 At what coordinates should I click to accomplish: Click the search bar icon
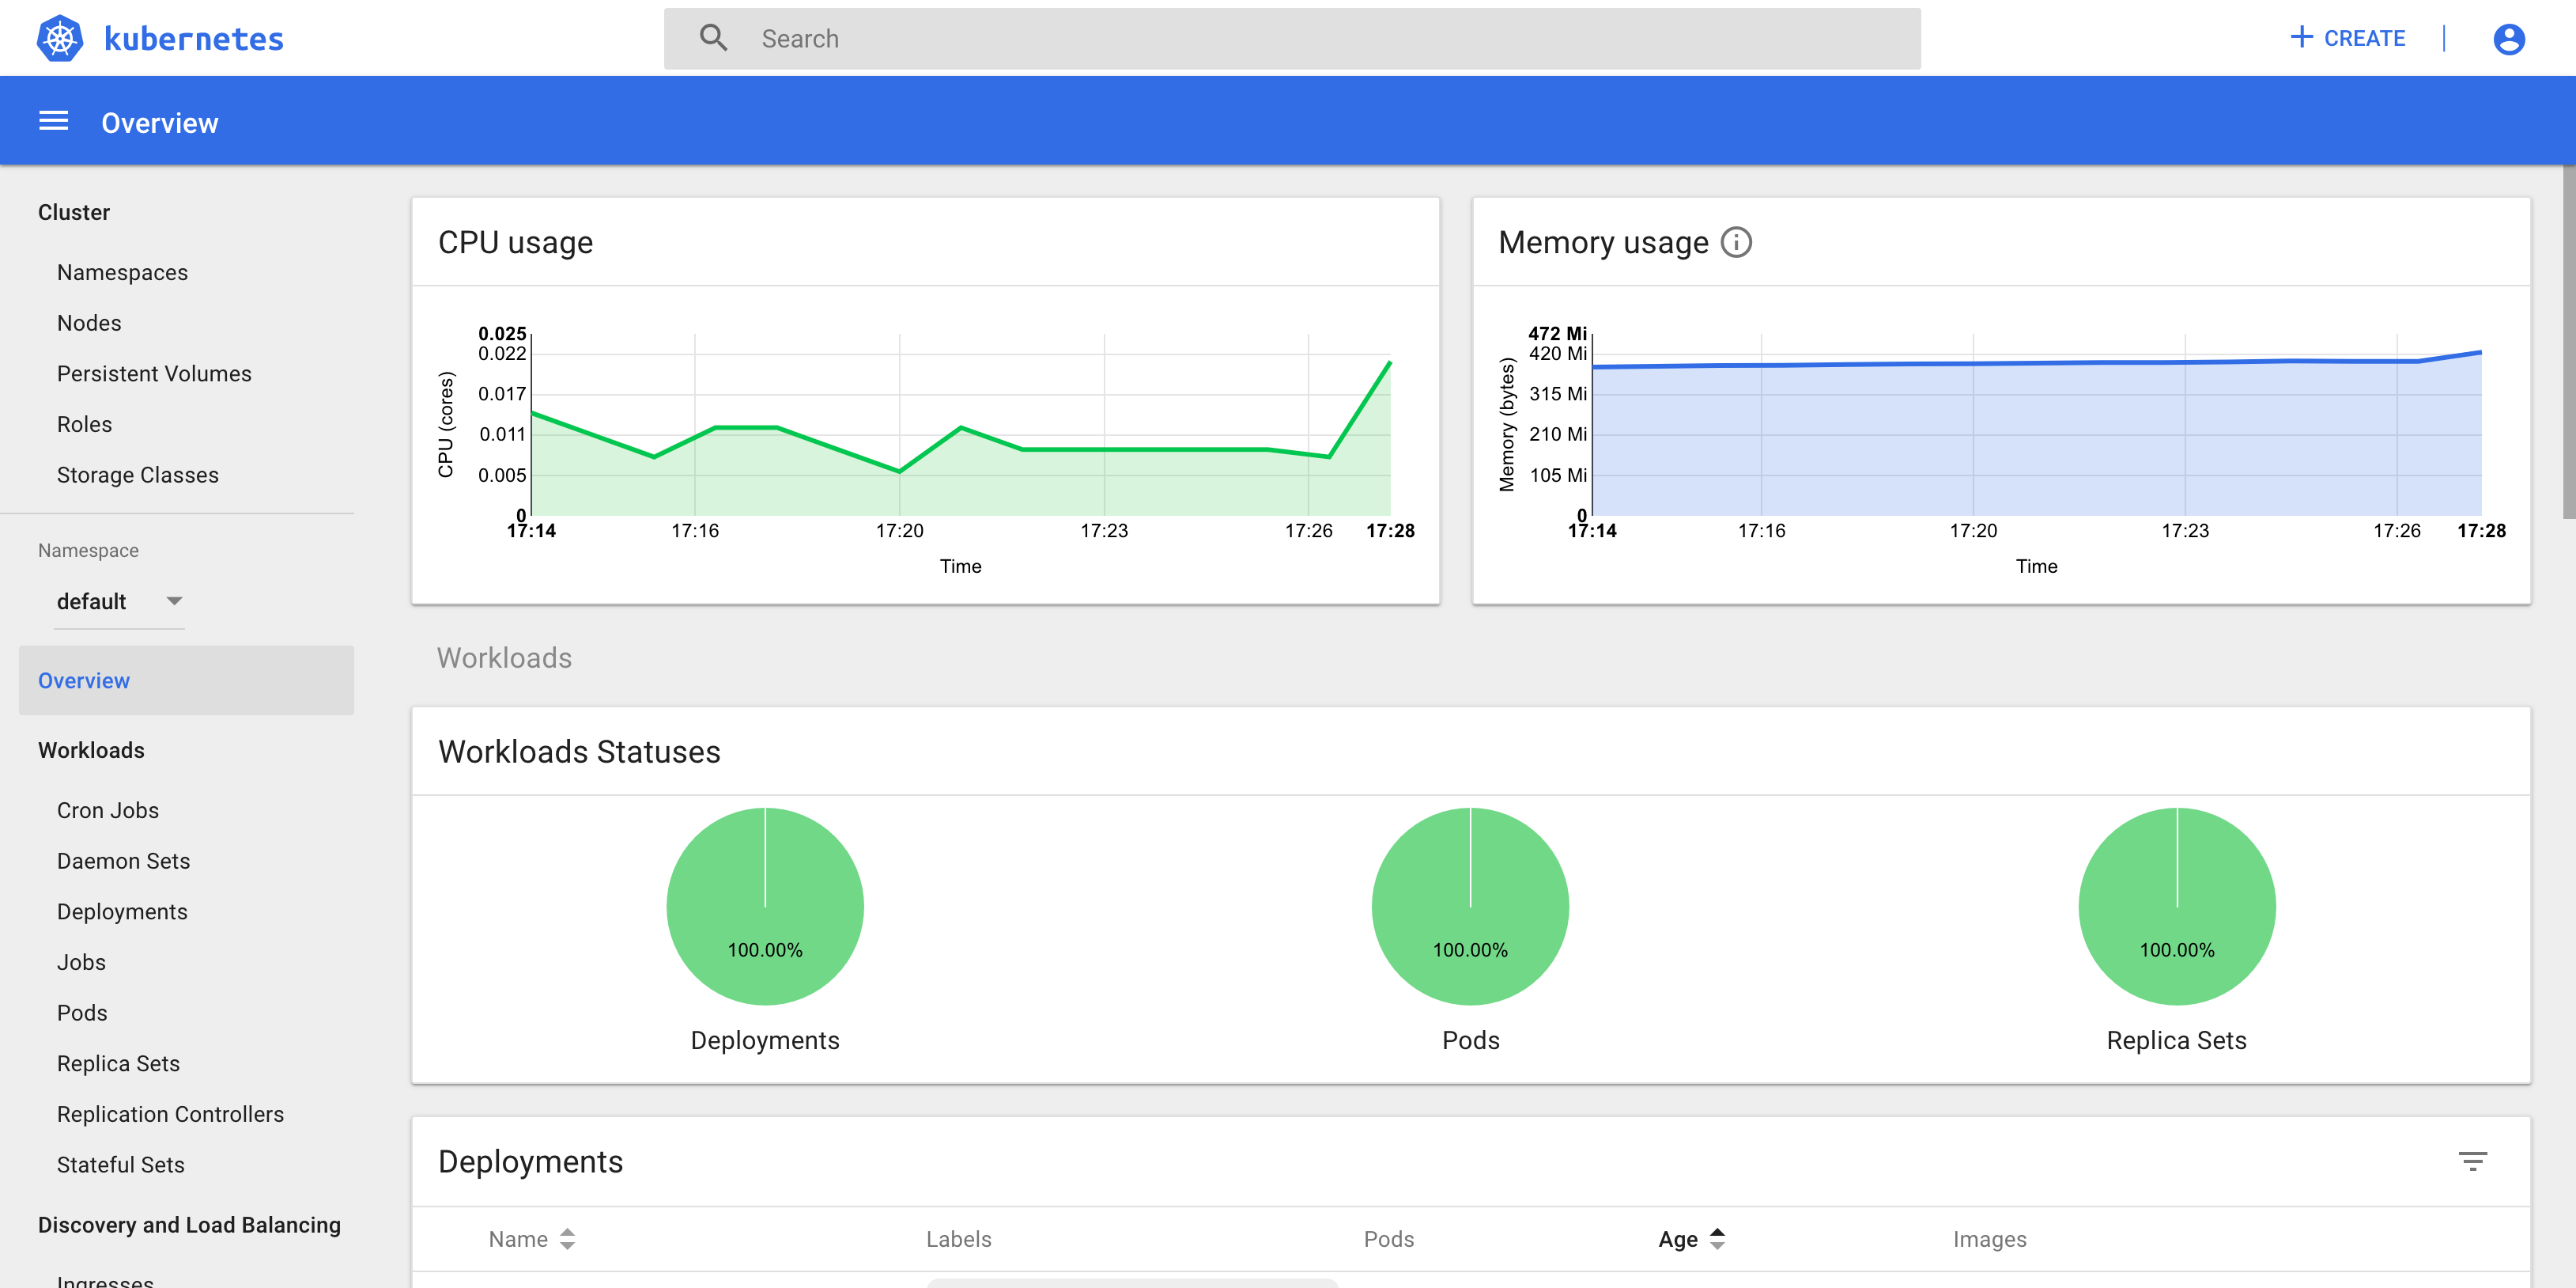[x=713, y=38]
